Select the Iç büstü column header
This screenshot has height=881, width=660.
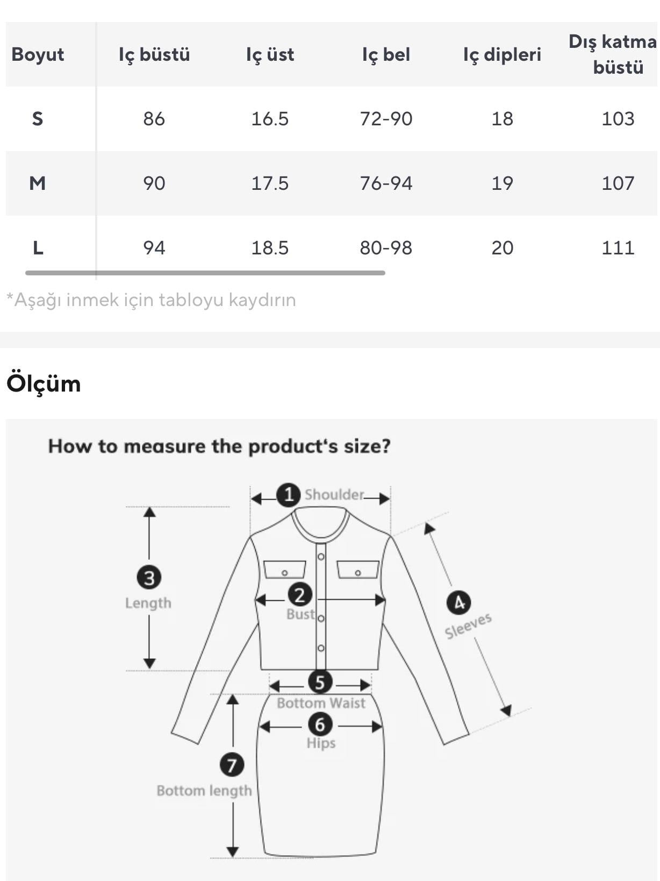click(154, 54)
